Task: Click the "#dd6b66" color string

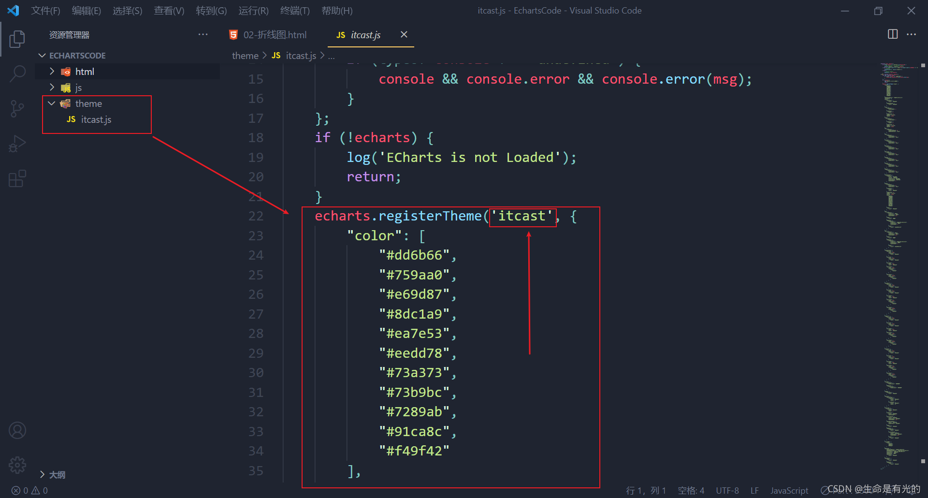Action: click(414, 255)
